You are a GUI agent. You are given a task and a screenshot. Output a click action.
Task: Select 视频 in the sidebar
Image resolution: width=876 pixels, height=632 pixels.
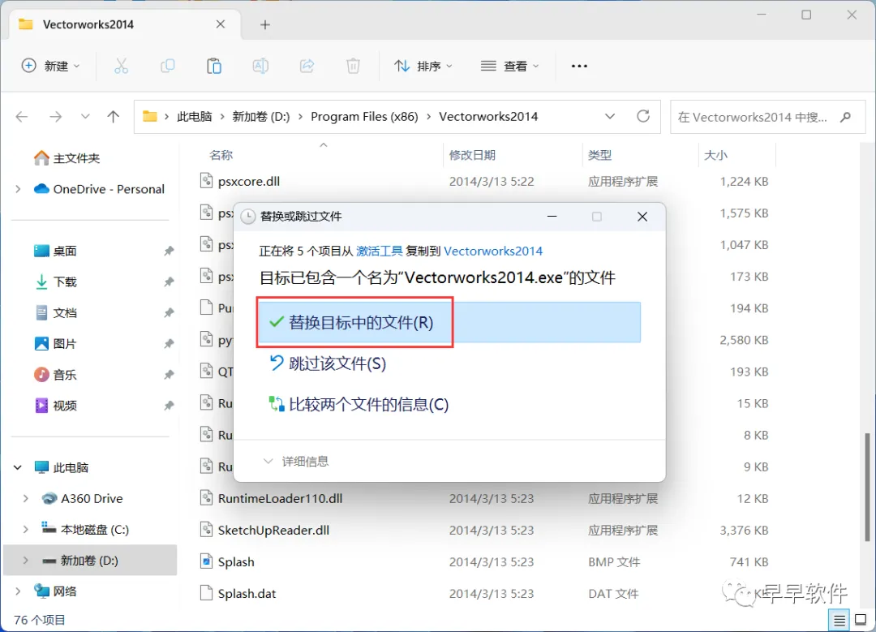coord(55,405)
